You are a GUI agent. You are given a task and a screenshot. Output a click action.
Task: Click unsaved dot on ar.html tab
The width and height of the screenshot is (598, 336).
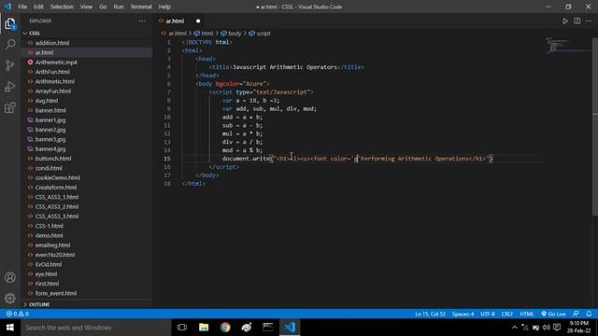coord(198,21)
